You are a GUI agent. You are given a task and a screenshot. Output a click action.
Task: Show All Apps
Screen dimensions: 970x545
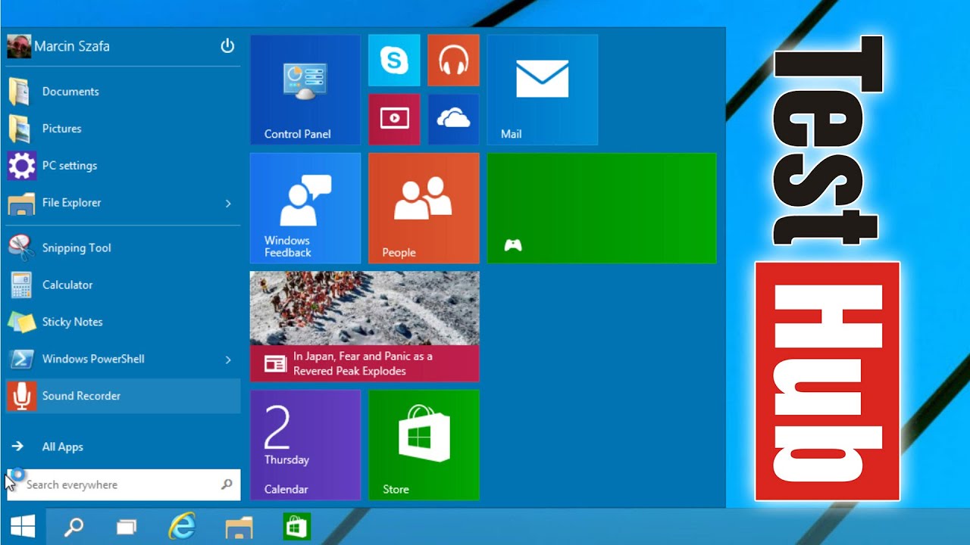click(123, 447)
